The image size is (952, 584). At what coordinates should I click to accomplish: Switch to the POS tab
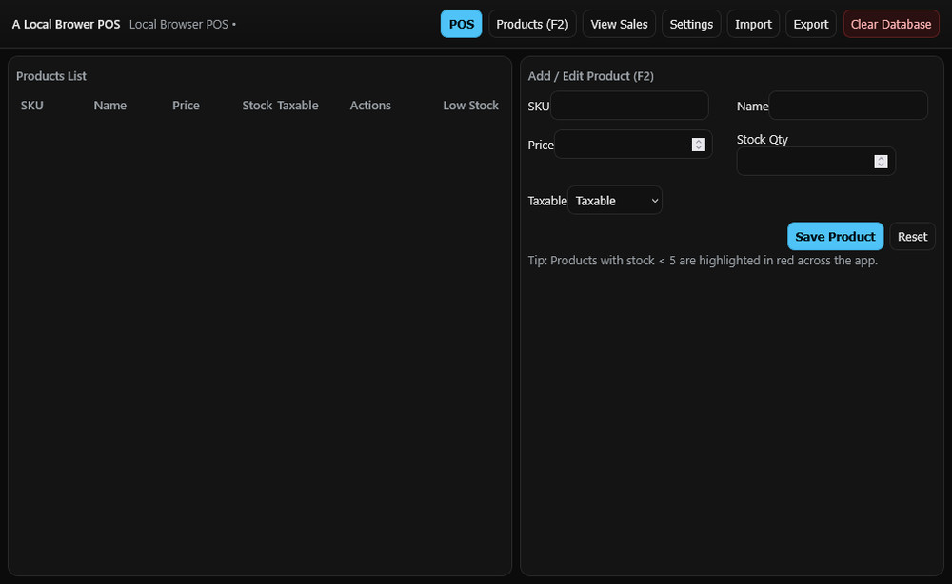[460, 23]
